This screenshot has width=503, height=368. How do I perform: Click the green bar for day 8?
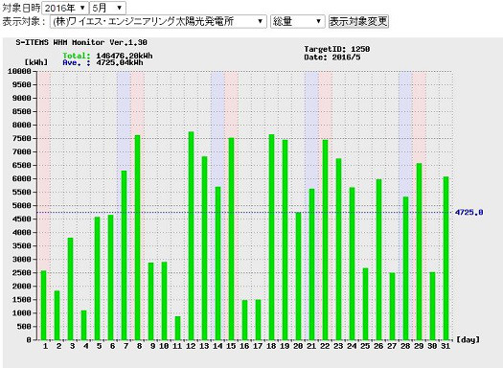[x=137, y=238]
